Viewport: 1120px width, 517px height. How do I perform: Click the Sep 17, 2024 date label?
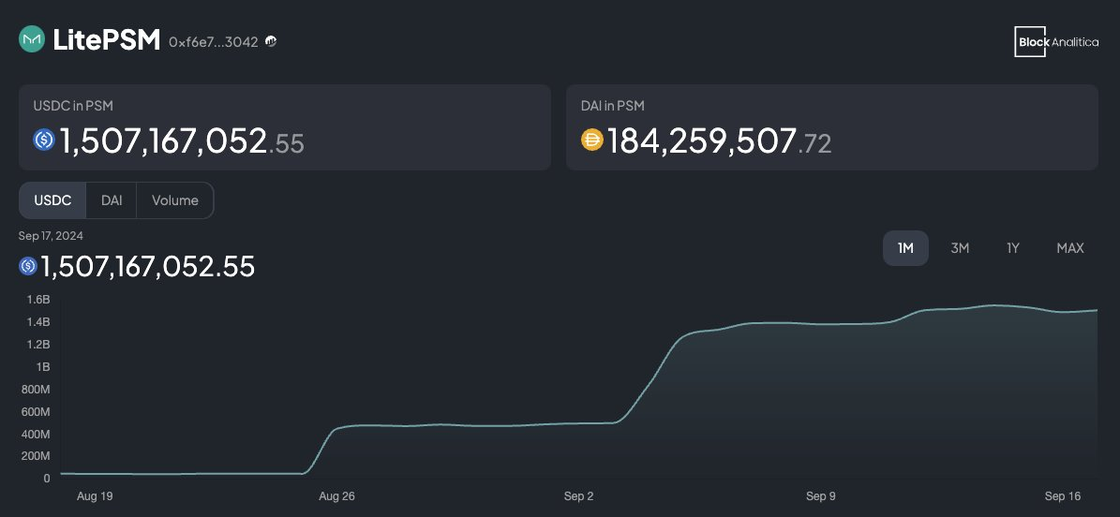pyautogui.click(x=51, y=236)
